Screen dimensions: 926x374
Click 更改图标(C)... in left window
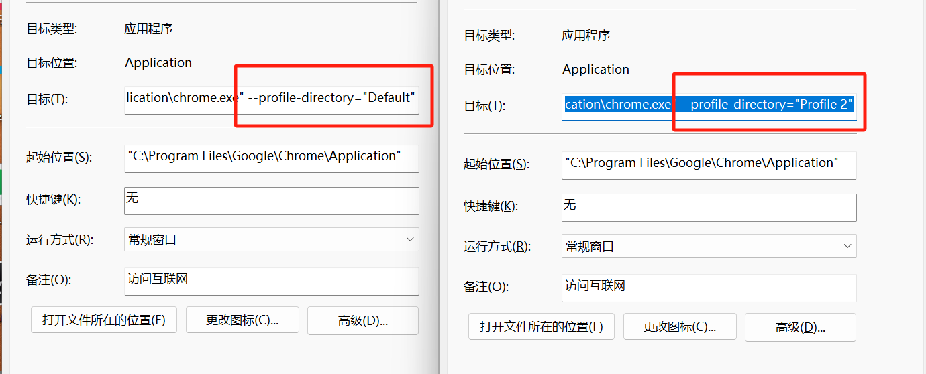pos(242,320)
